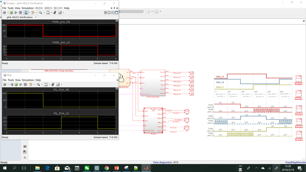Open Simulation menu in Scopes window
The image size is (306, 172).
[28, 8]
